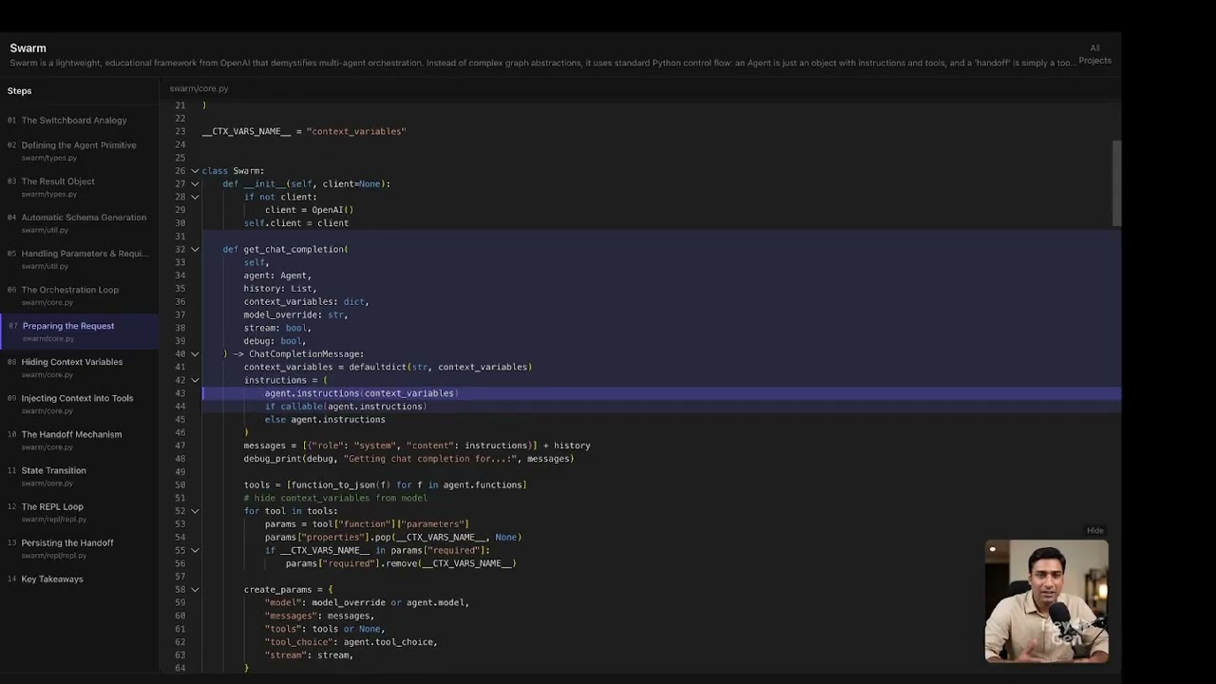Image resolution: width=1216 pixels, height=684 pixels.
Task: Click the Steps sidebar heading
Action: [x=19, y=91]
